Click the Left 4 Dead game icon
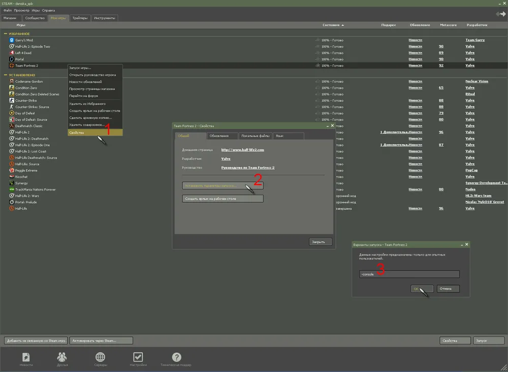Image resolution: width=508 pixels, height=372 pixels. (12, 53)
